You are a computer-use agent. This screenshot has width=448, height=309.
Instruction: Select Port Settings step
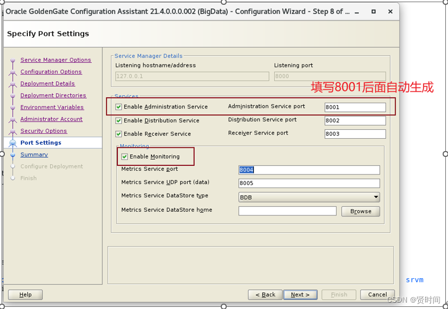click(41, 143)
